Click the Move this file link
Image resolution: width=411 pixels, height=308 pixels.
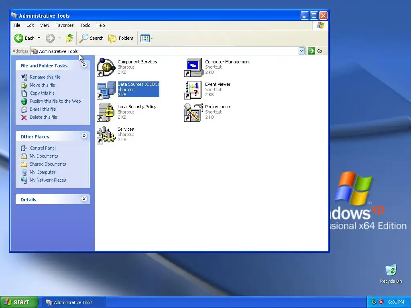pos(42,85)
